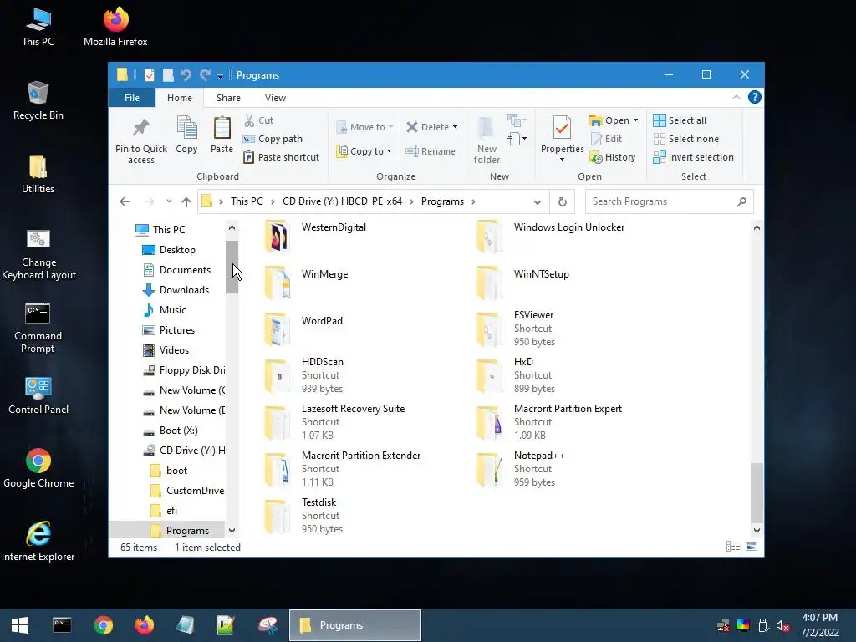
Task: Select the Recycle Bin desktop icon
Action: pyautogui.click(x=38, y=100)
